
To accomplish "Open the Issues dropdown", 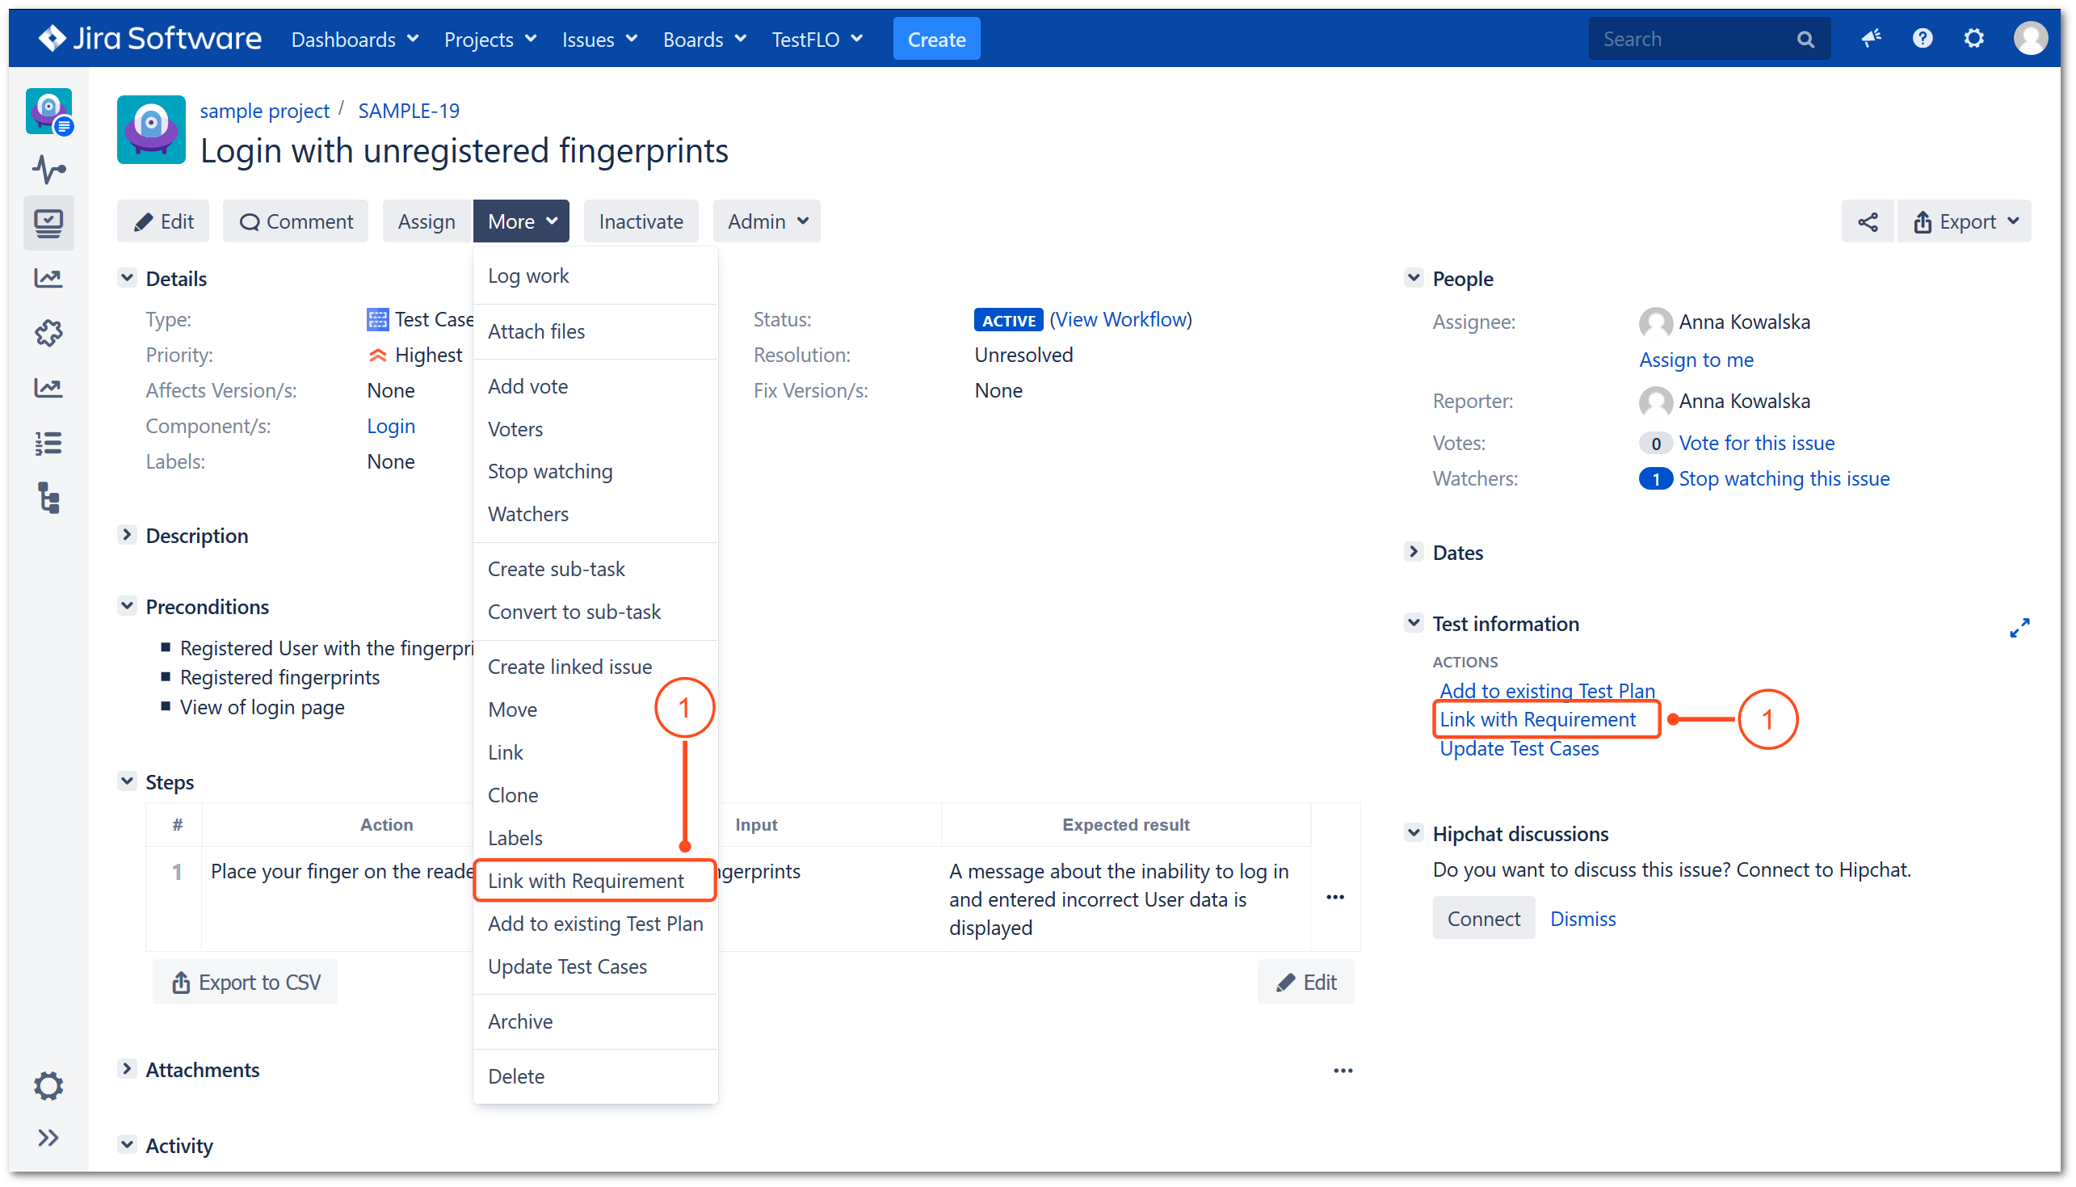I will pos(599,39).
